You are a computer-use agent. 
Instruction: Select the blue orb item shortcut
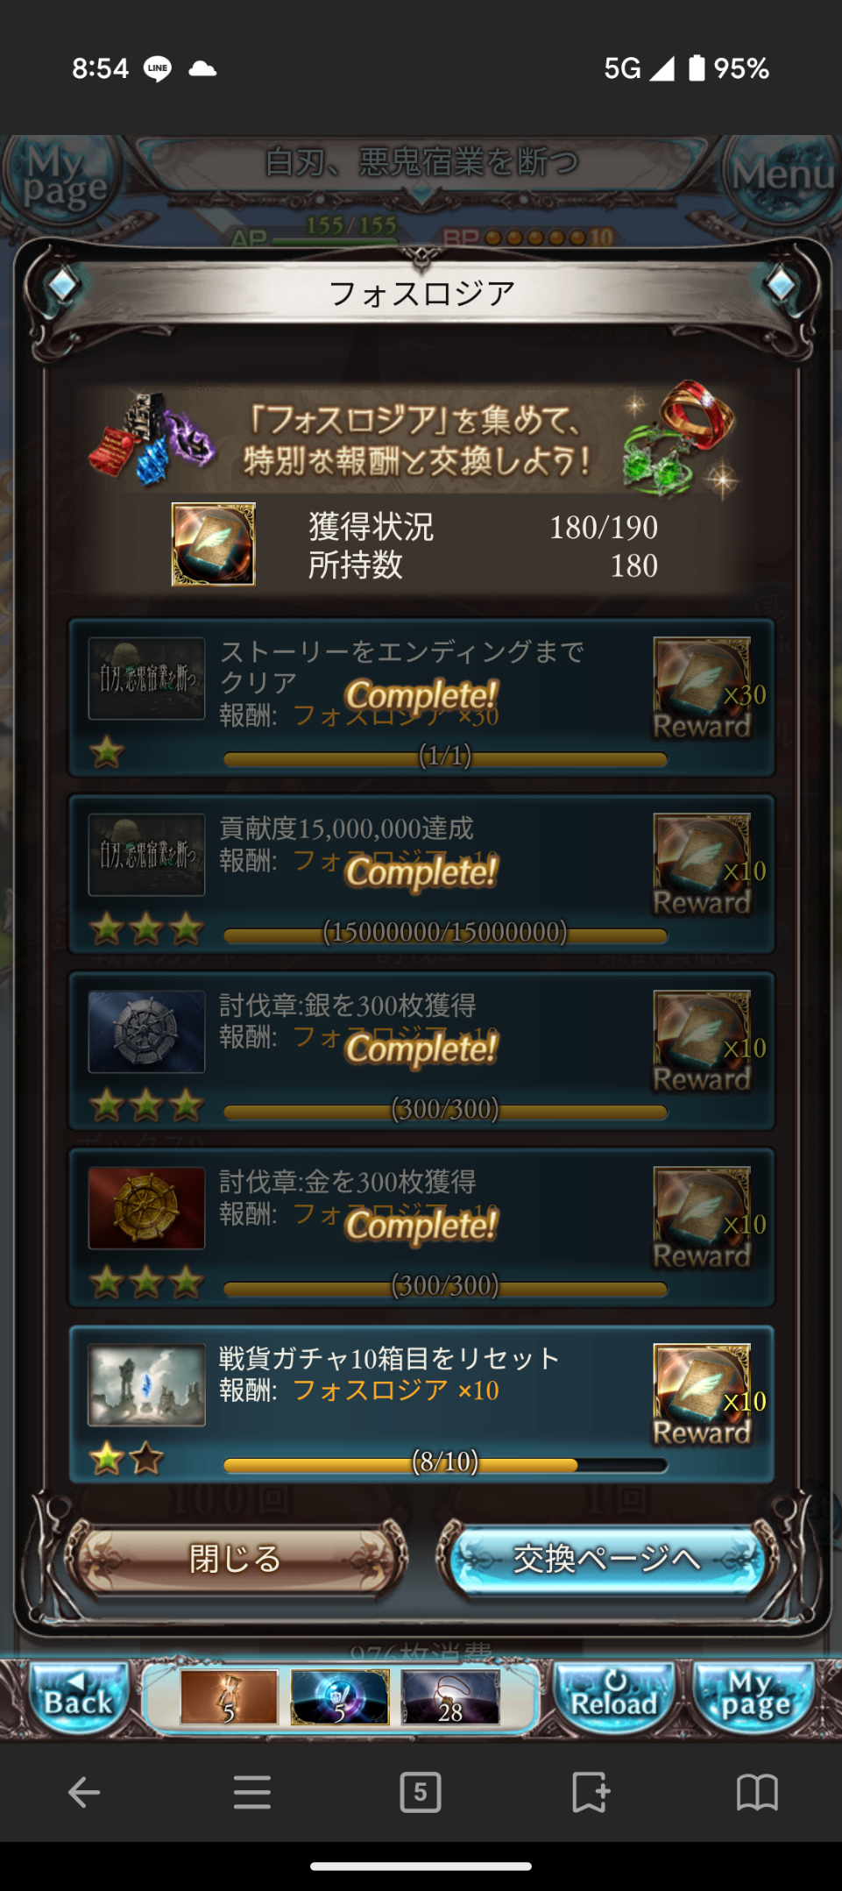tap(340, 1697)
